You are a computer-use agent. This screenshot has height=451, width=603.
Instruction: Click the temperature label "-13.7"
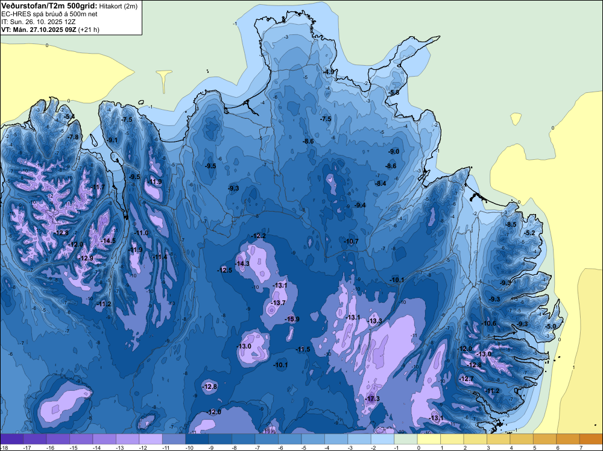[278, 303]
